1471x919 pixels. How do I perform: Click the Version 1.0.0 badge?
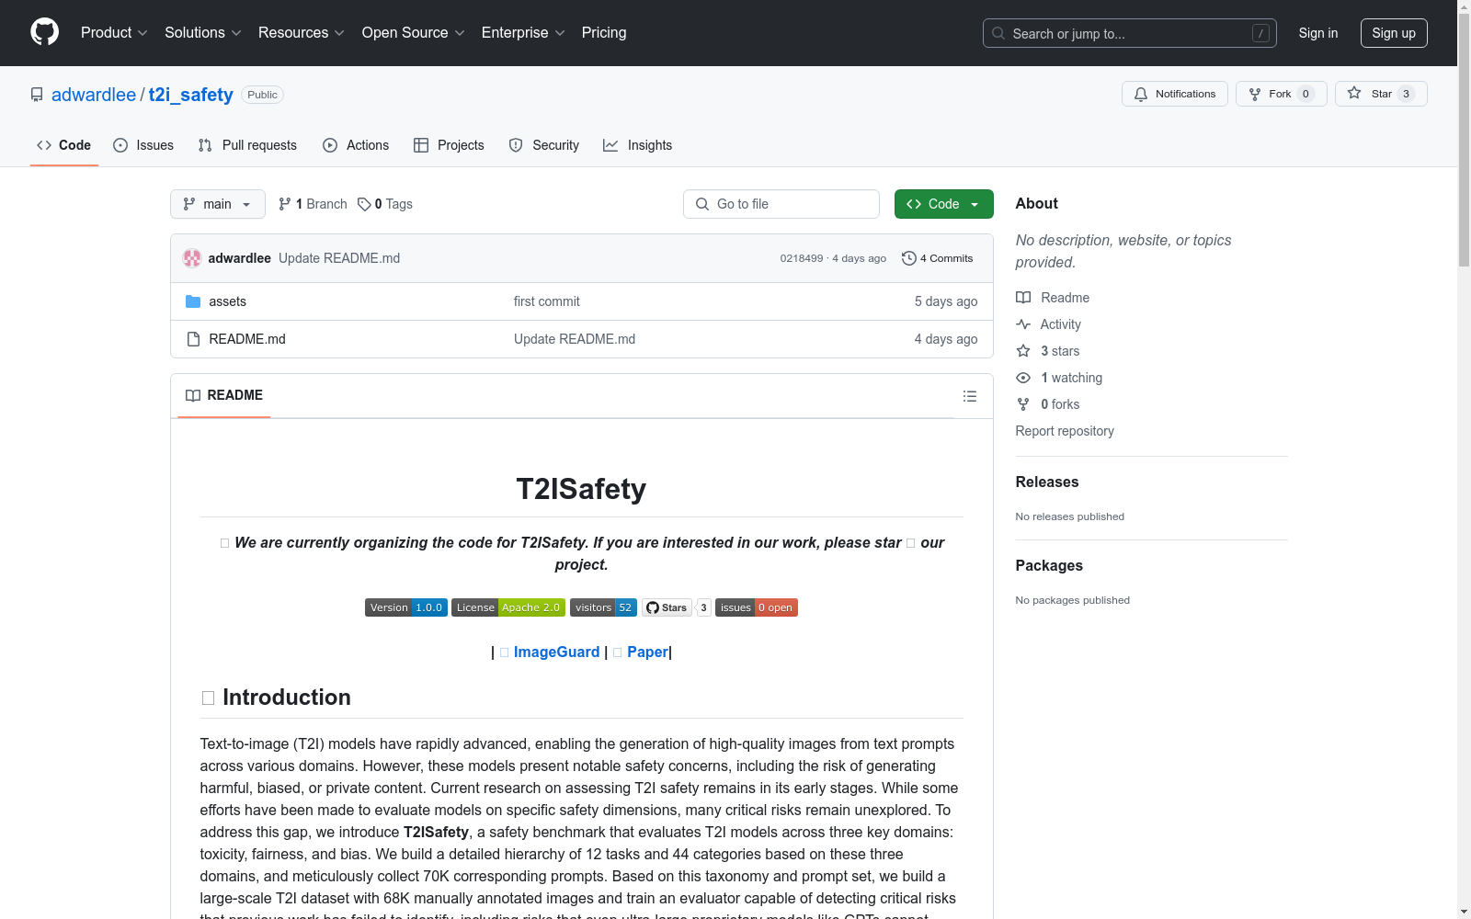[x=406, y=607]
